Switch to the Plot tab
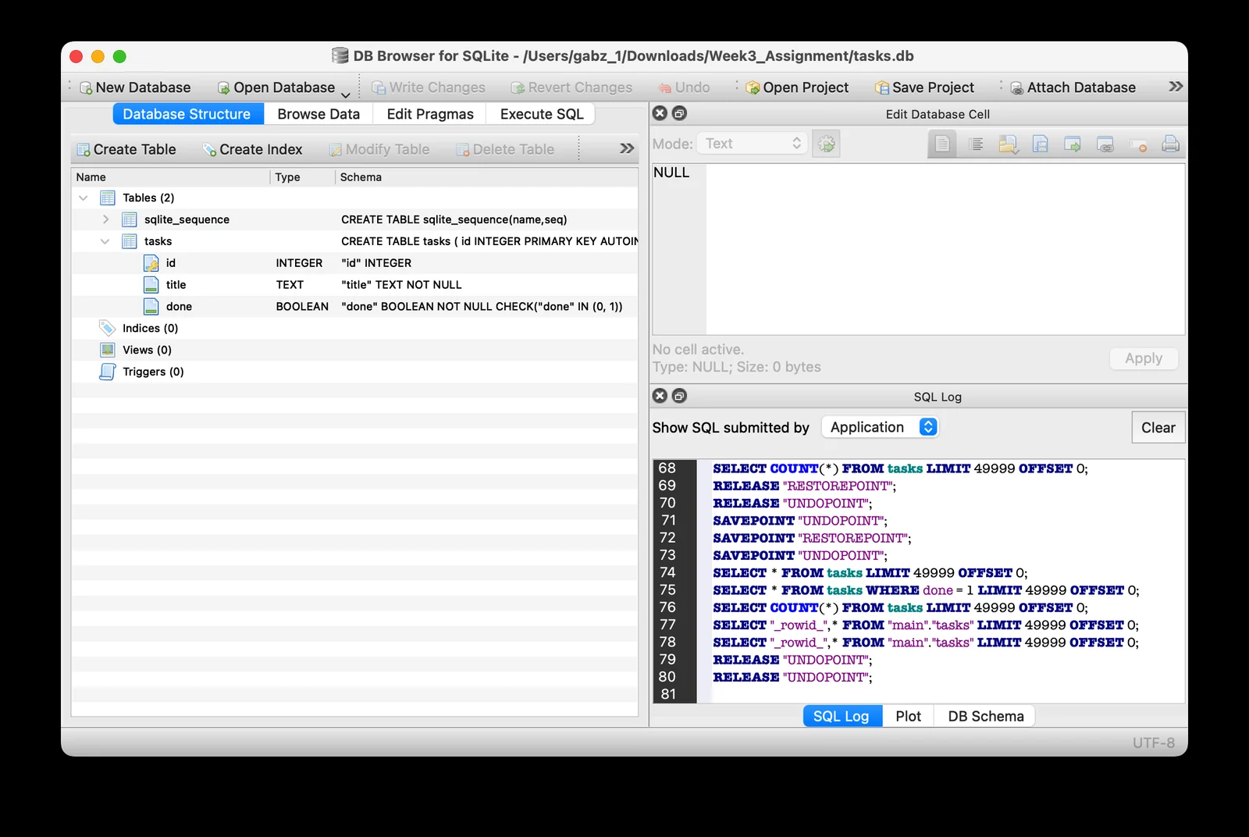Screen dimensions: 1249x837 [908, 716]
